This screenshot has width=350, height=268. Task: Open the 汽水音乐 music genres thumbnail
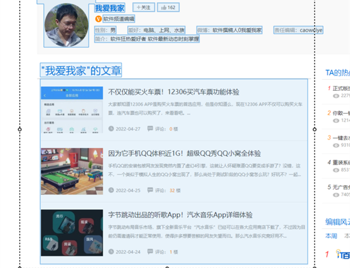coord(72,233)
